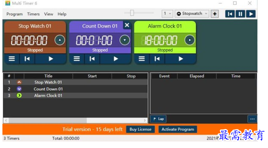Image resolution: width=268 pixels, height=148 pixels.
Task: Click the down-arrow circle on Count Down 01
Action: tap(125, 40)
